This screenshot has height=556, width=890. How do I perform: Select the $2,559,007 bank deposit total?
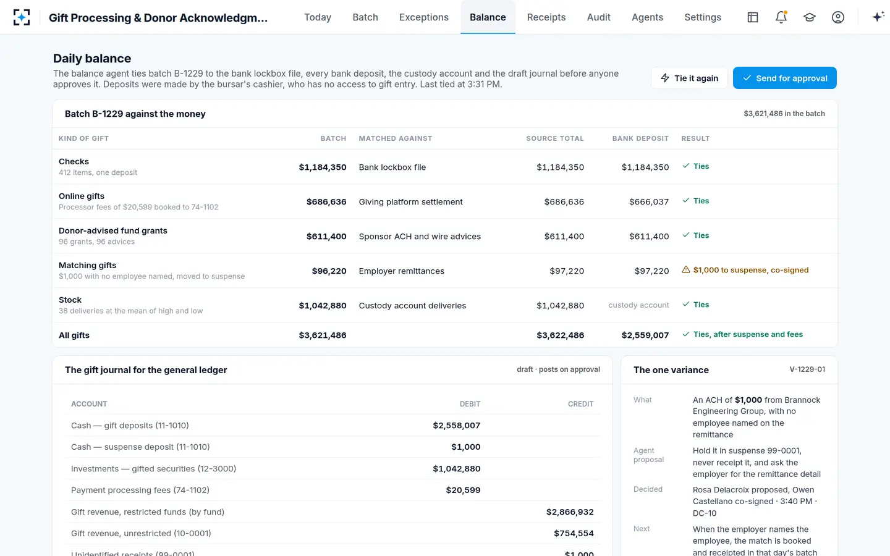click(x=645, y=335)
